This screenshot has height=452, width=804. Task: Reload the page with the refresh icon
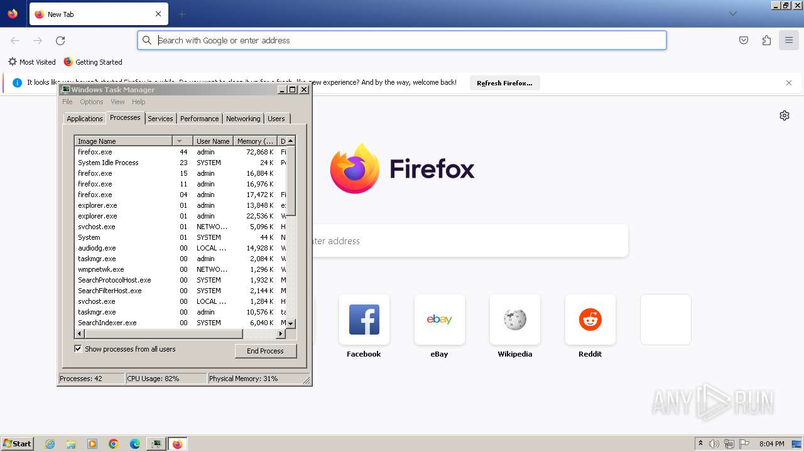pyautogui.click(x=60, y=41)
